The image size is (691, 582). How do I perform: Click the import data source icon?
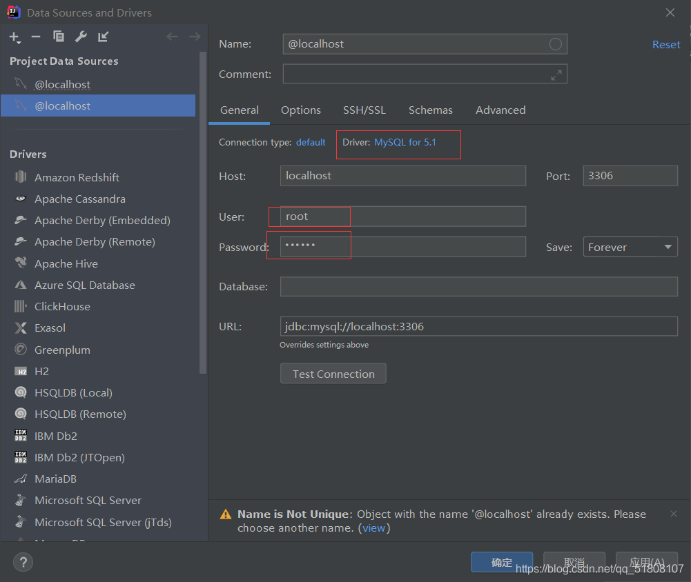click(x=102, y=37)
